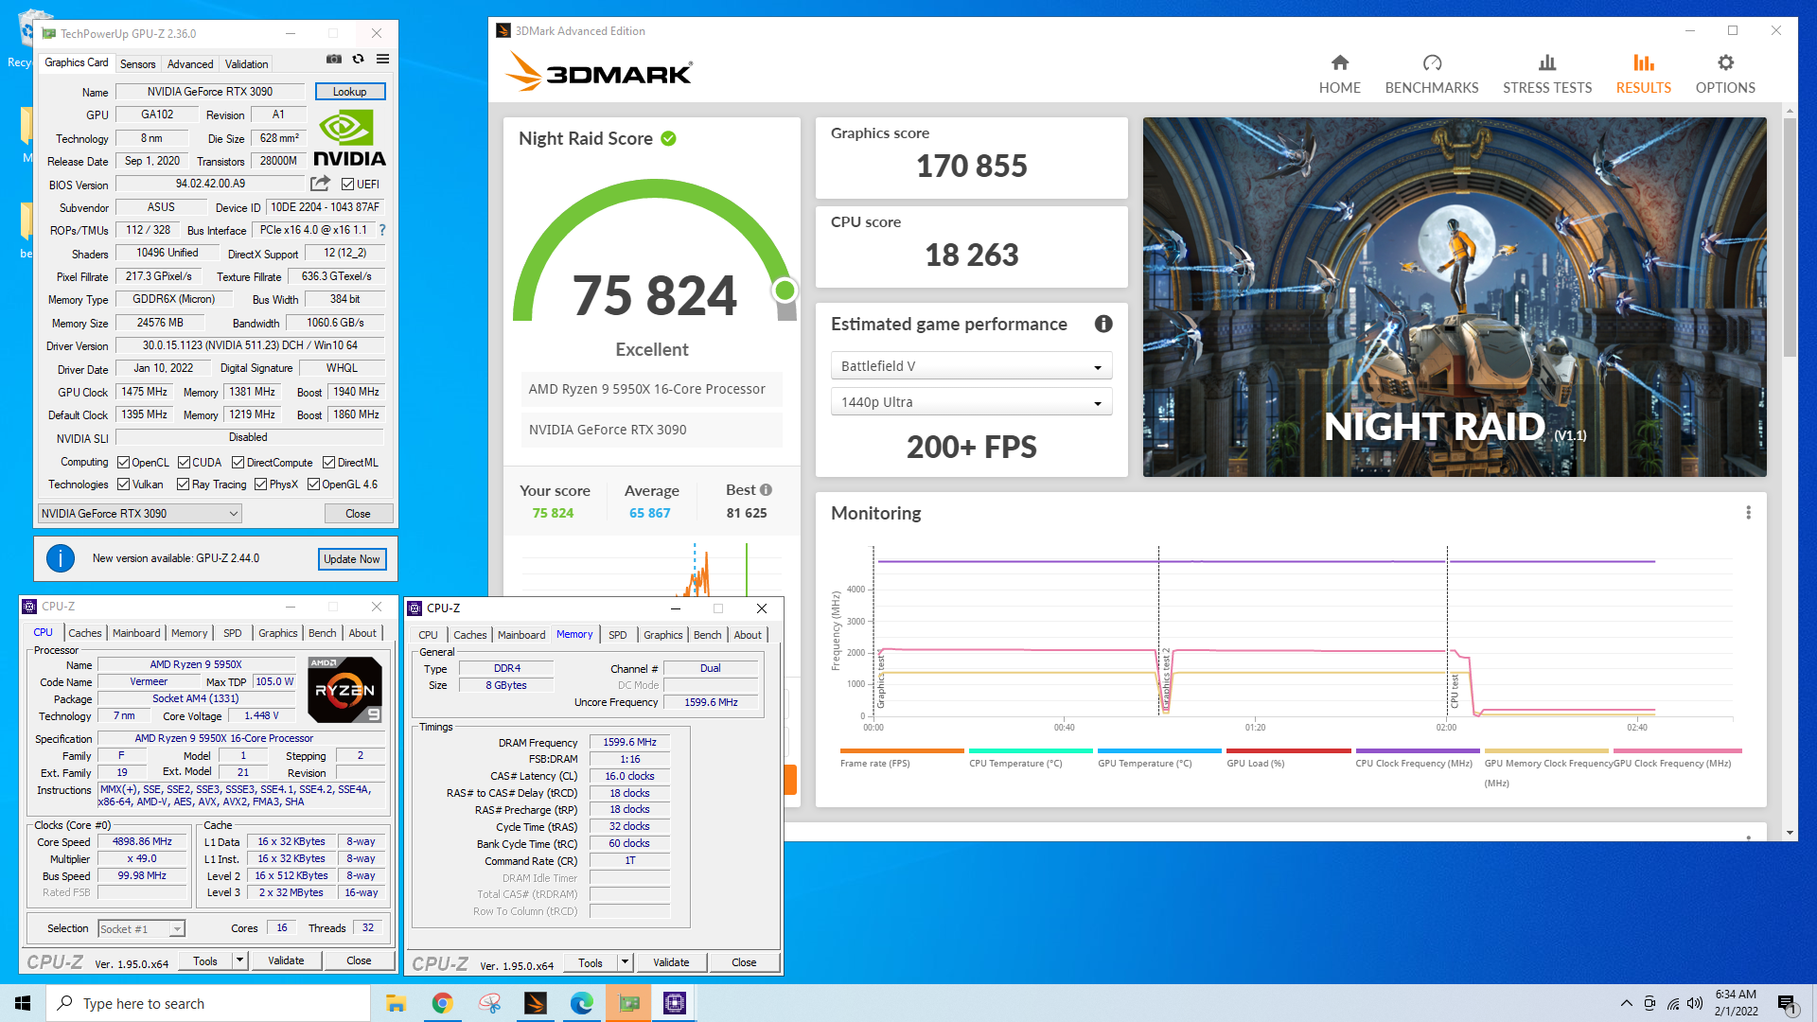The width and height of the screenshot is (1817, 1022).
Task: Click 3DMark logo
Action: [598, 72]
